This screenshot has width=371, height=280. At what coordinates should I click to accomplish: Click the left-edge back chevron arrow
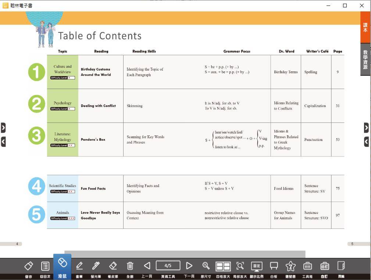click(3, 142)
